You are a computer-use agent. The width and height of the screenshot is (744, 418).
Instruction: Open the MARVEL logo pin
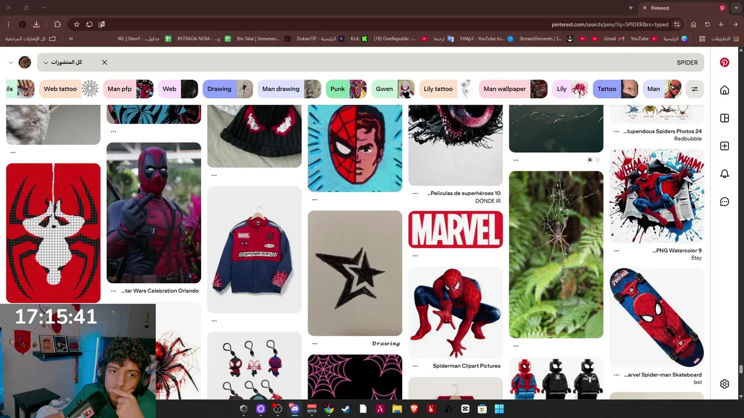pos(456,229)
